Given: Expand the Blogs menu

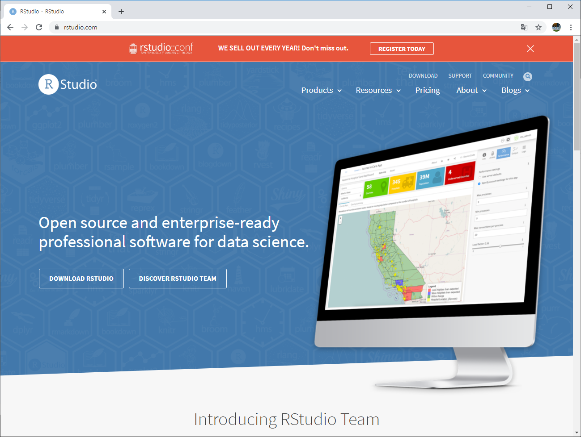Looking at the screenshot, I should click(x=515, y=90).
